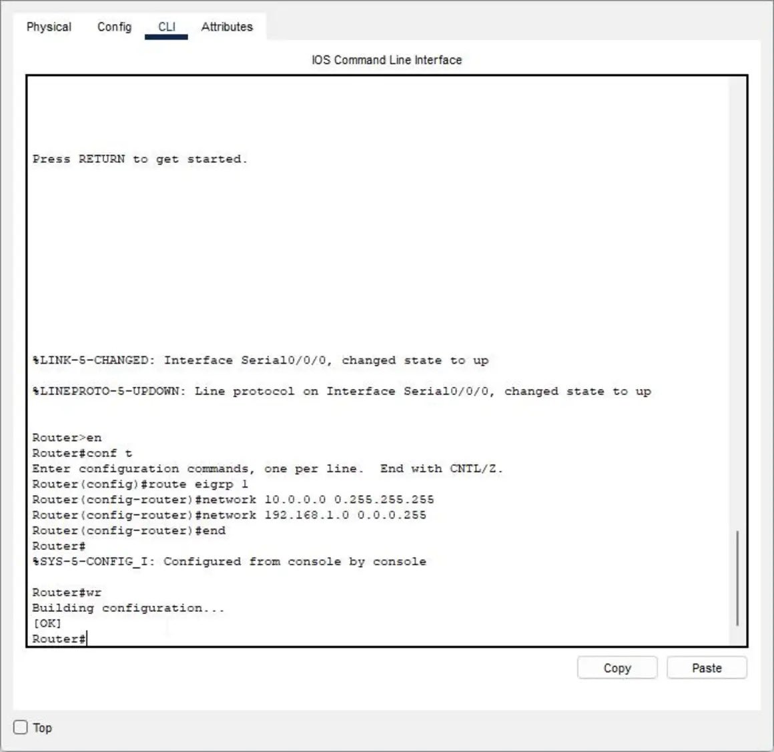Open the Config tab
774x752 pixels.
point(113,27)
